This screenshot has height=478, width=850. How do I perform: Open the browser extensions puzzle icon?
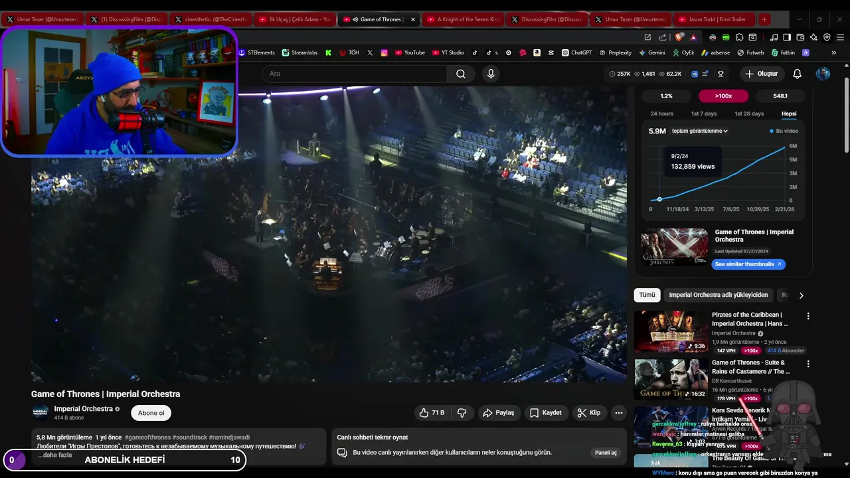(739, 37)
